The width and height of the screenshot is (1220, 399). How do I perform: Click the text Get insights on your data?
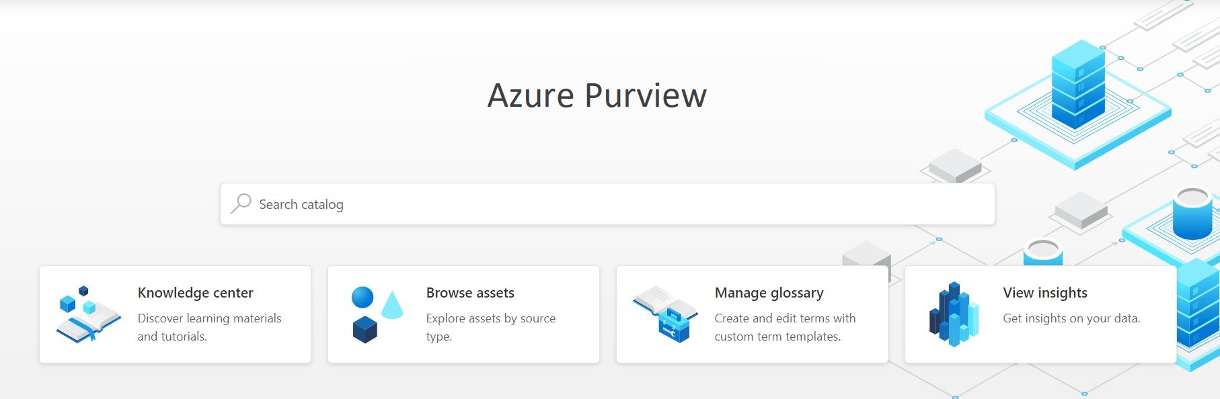tap(1072, 317)
